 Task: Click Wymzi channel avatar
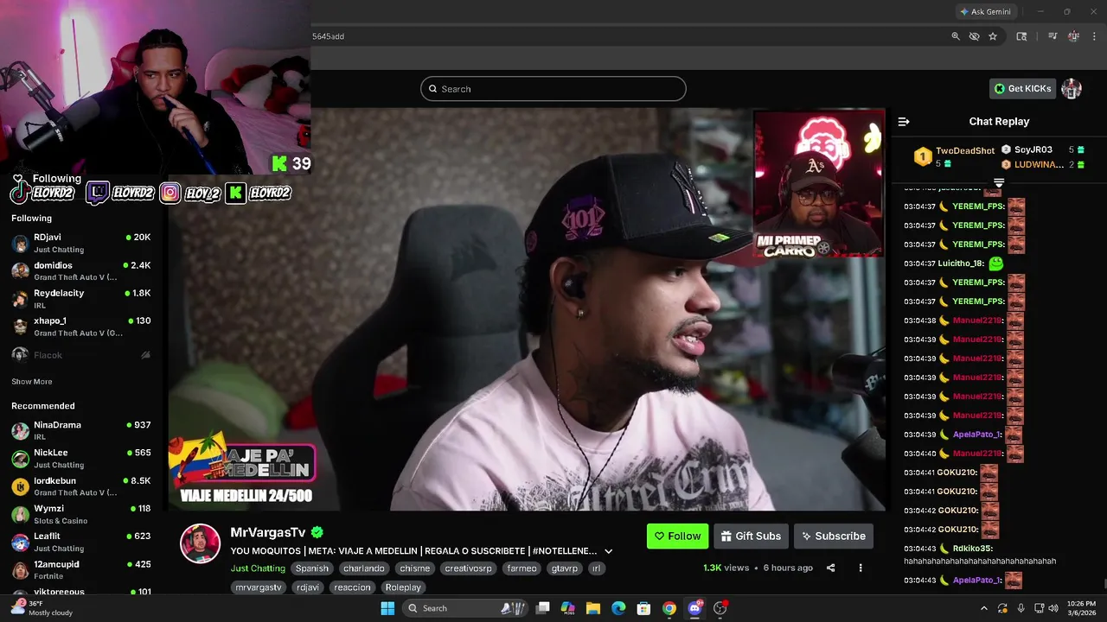20,514
